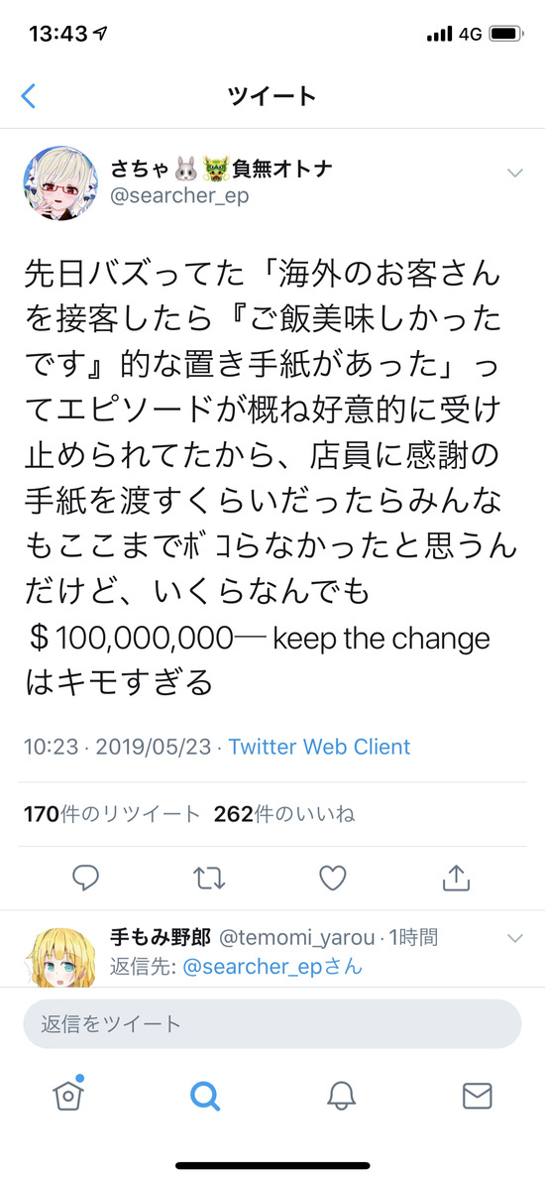Tap the battery indicator in the status bar
The width and height of the screenshot is (545, 1181).
(x=505, y=34)
